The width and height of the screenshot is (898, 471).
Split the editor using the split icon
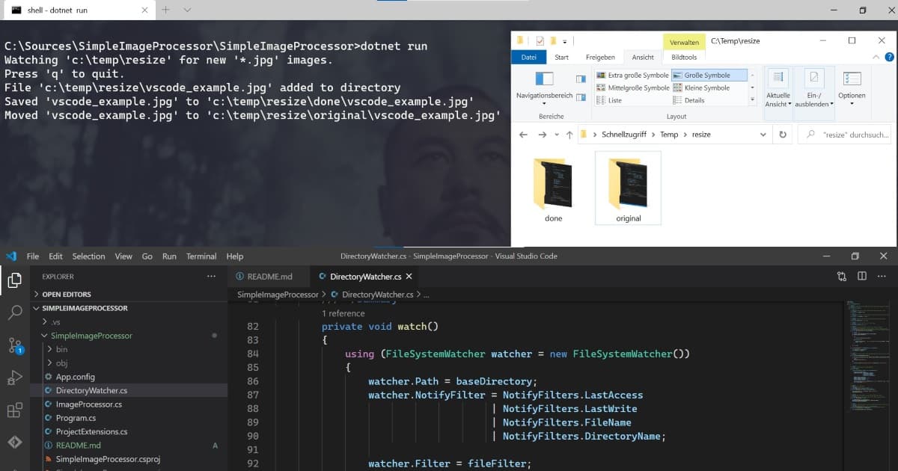860,276
